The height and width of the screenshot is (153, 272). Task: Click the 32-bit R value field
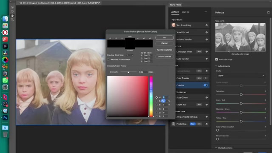tap(147, 56)
